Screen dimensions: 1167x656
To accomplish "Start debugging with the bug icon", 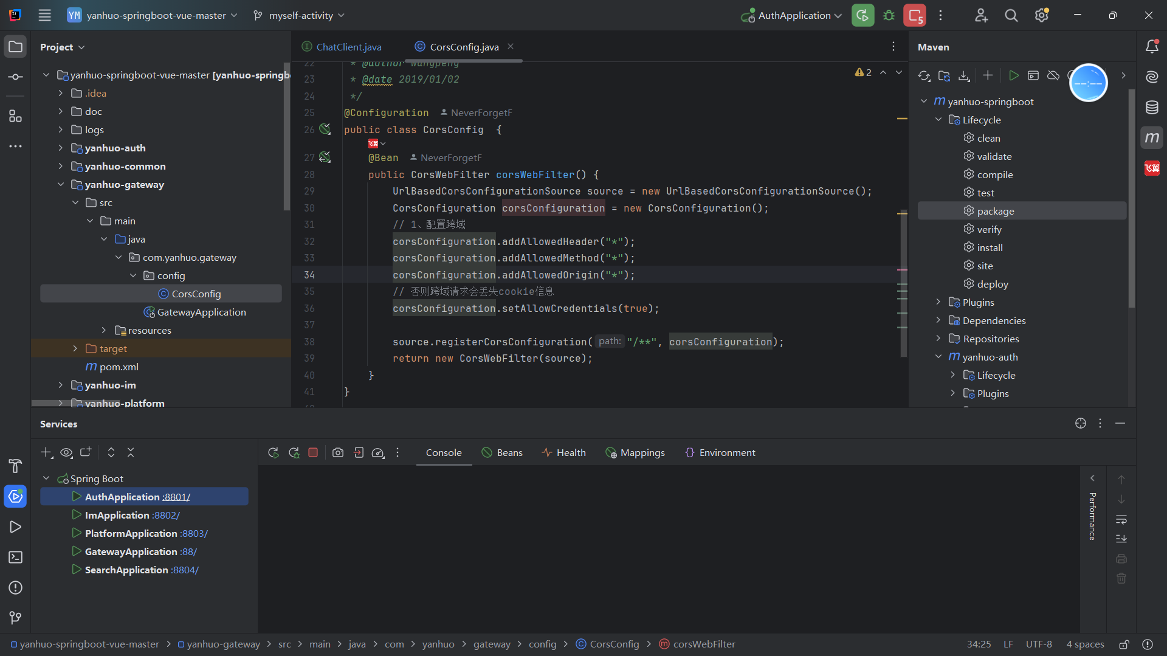I will pos(889,15).
